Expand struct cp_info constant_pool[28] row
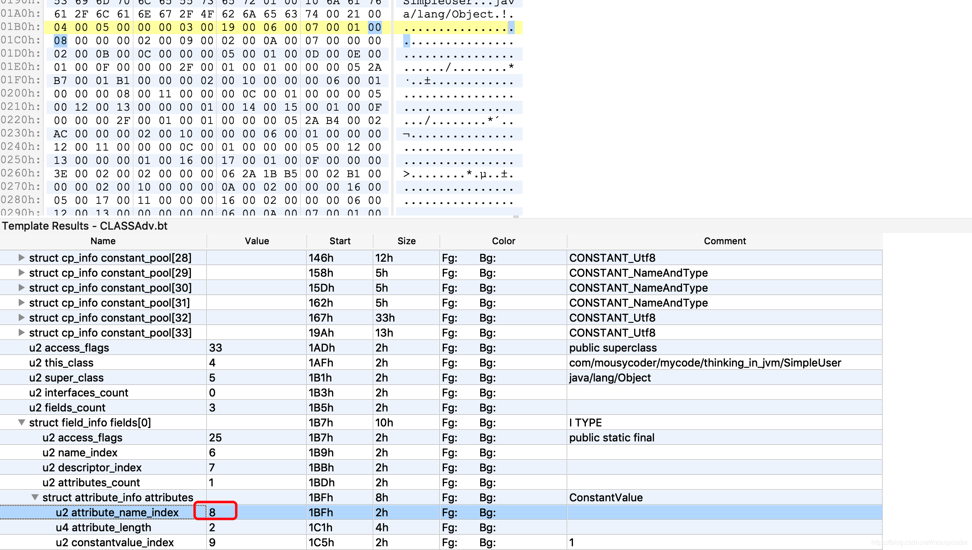Screen dimensions: 972x550 (x=22, y=258)
